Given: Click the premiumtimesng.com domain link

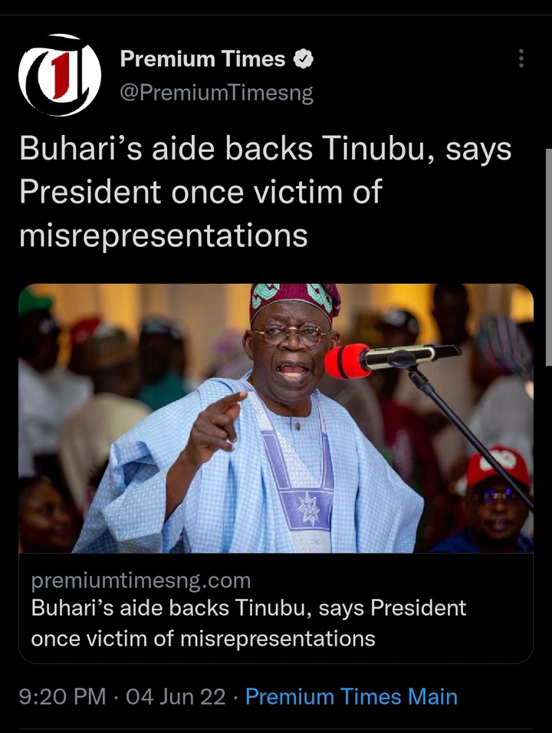Looking at the screenshot, I should (141, 580).
